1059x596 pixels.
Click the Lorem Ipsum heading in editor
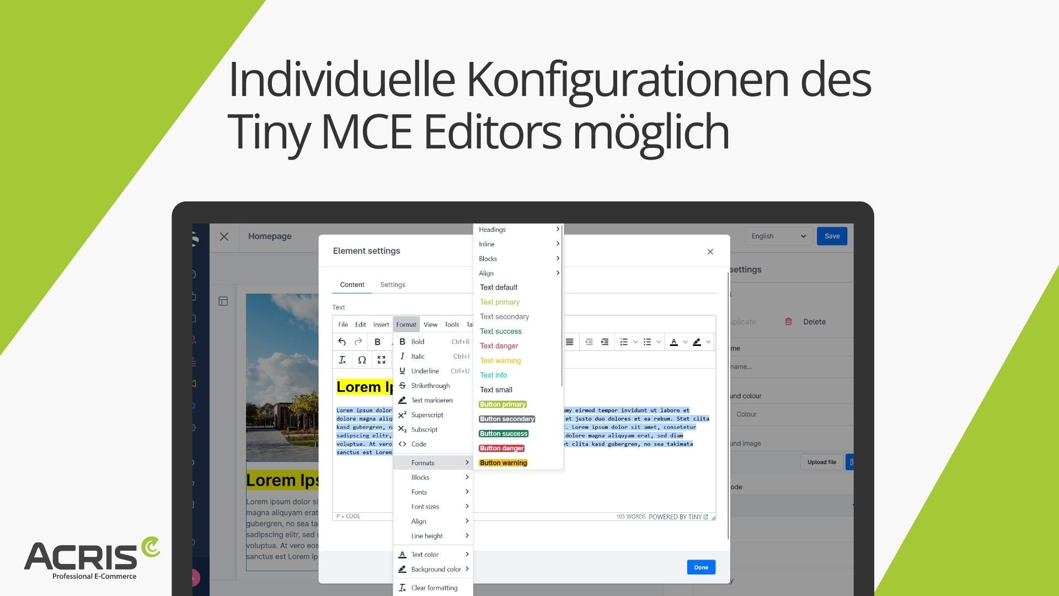(365, 387)
